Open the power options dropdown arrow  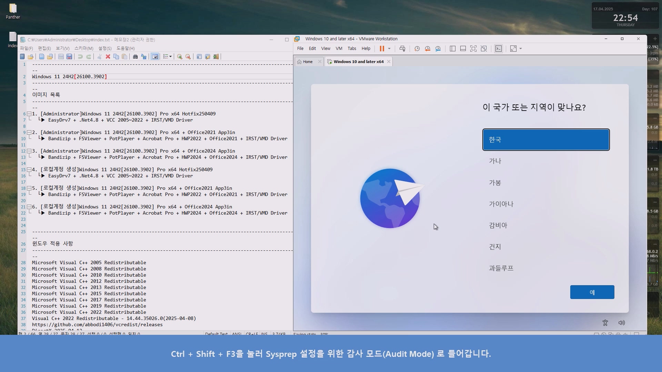click(x=389, y=49)
